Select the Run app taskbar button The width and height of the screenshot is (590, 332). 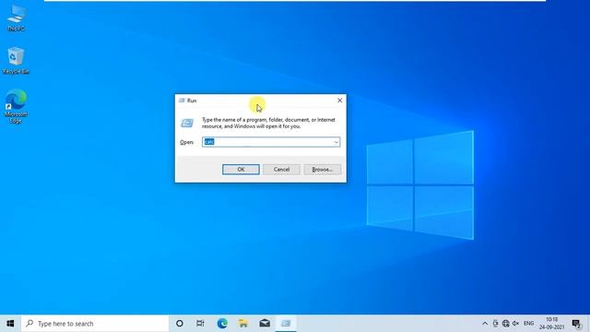point(286,324)
